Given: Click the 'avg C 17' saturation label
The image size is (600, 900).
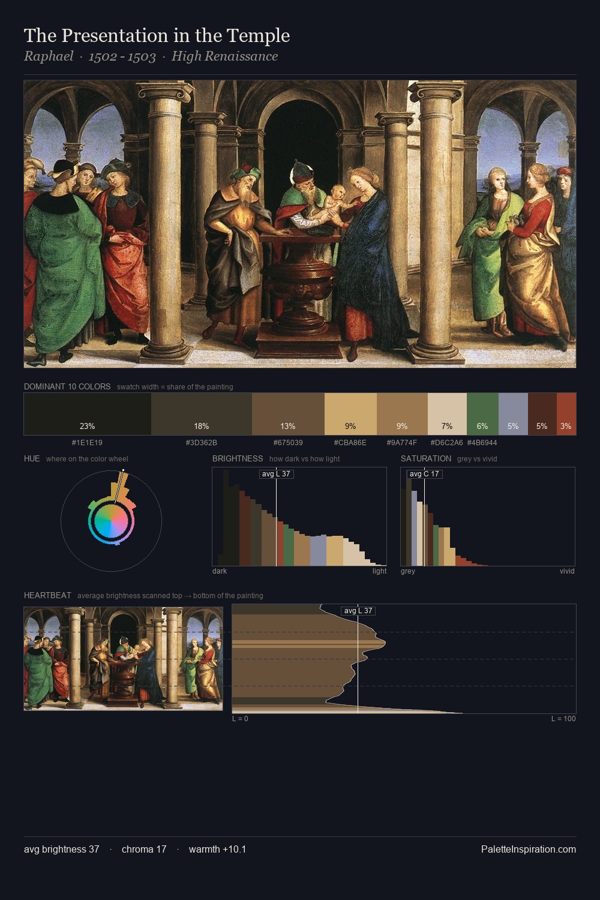Looking at the screenshot, I should coord(424,474).
